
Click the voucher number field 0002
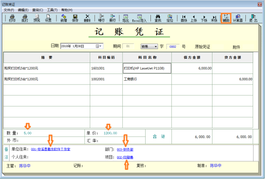(x=173, y=46)
